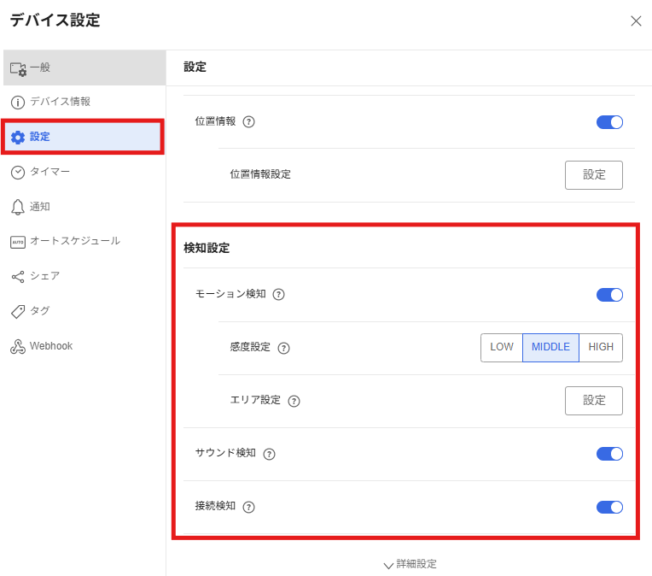
Task: Toggle the サウンド検知 switch
Action: pyautogui.click(x=609, y=454)
